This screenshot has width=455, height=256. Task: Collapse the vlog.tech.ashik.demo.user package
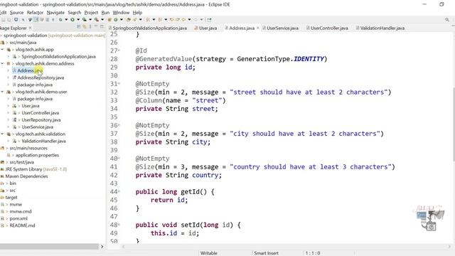pyautogui.click(x=2, y=92)
